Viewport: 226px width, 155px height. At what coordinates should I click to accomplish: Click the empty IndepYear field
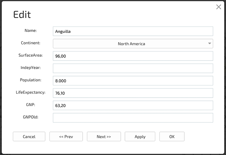coord(133,68)
